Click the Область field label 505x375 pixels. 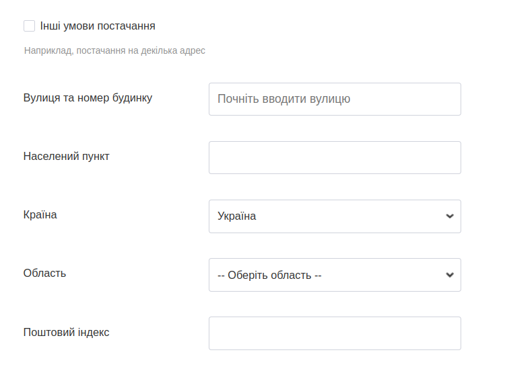(x=44, y=274)
